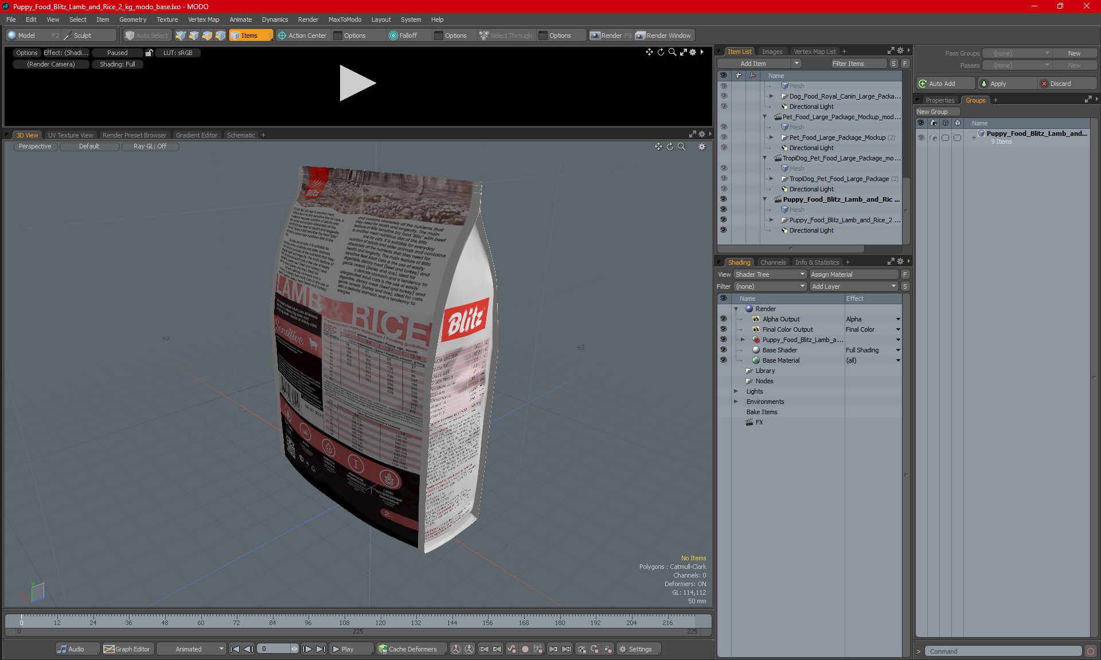
Task: Switch to UV Texture View tab
Action: click(70, 135)
